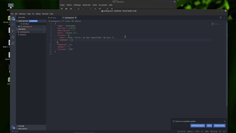Open the Edit menu in VS Code
The image size is (236, 133).
tap(16, 14)
